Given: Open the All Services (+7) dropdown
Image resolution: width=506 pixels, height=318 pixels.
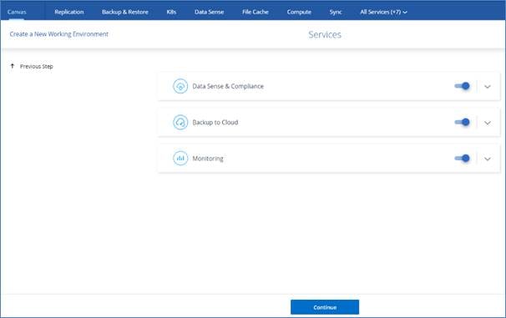Looking at the screenshot, I should 383,12.
